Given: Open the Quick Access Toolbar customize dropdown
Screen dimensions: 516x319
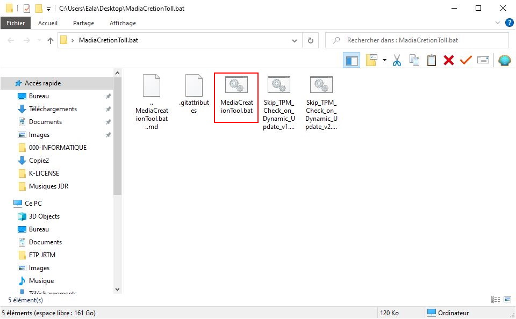Looking at the screenshot, I should click(48, 9).
